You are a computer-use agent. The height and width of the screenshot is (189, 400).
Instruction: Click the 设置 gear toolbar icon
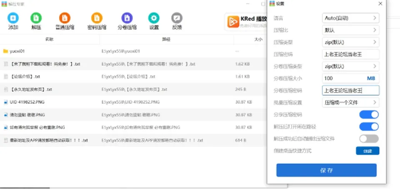[x=154, y=18]
